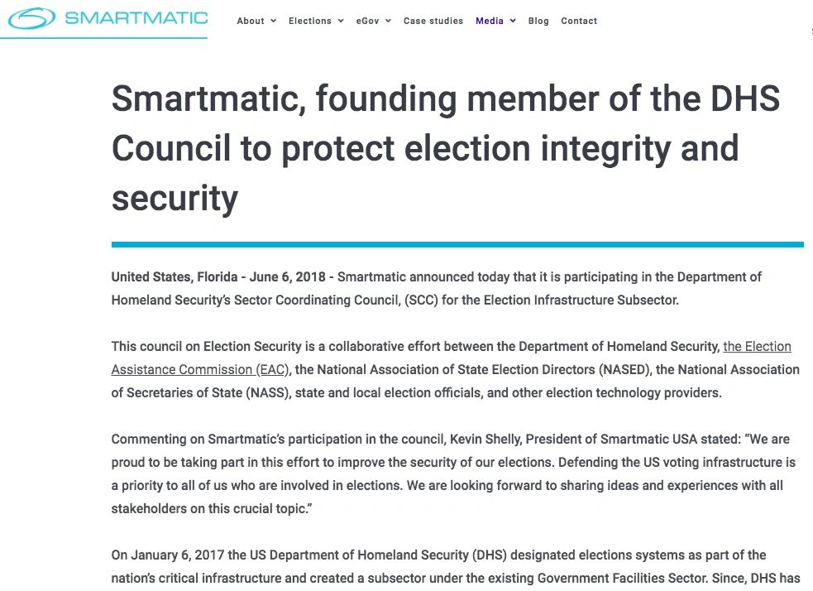Click the paragraph starting "On January 6, 2017"
Viewport: 813px width, 591px height.
pyautogui.click(x=455, y=566)
